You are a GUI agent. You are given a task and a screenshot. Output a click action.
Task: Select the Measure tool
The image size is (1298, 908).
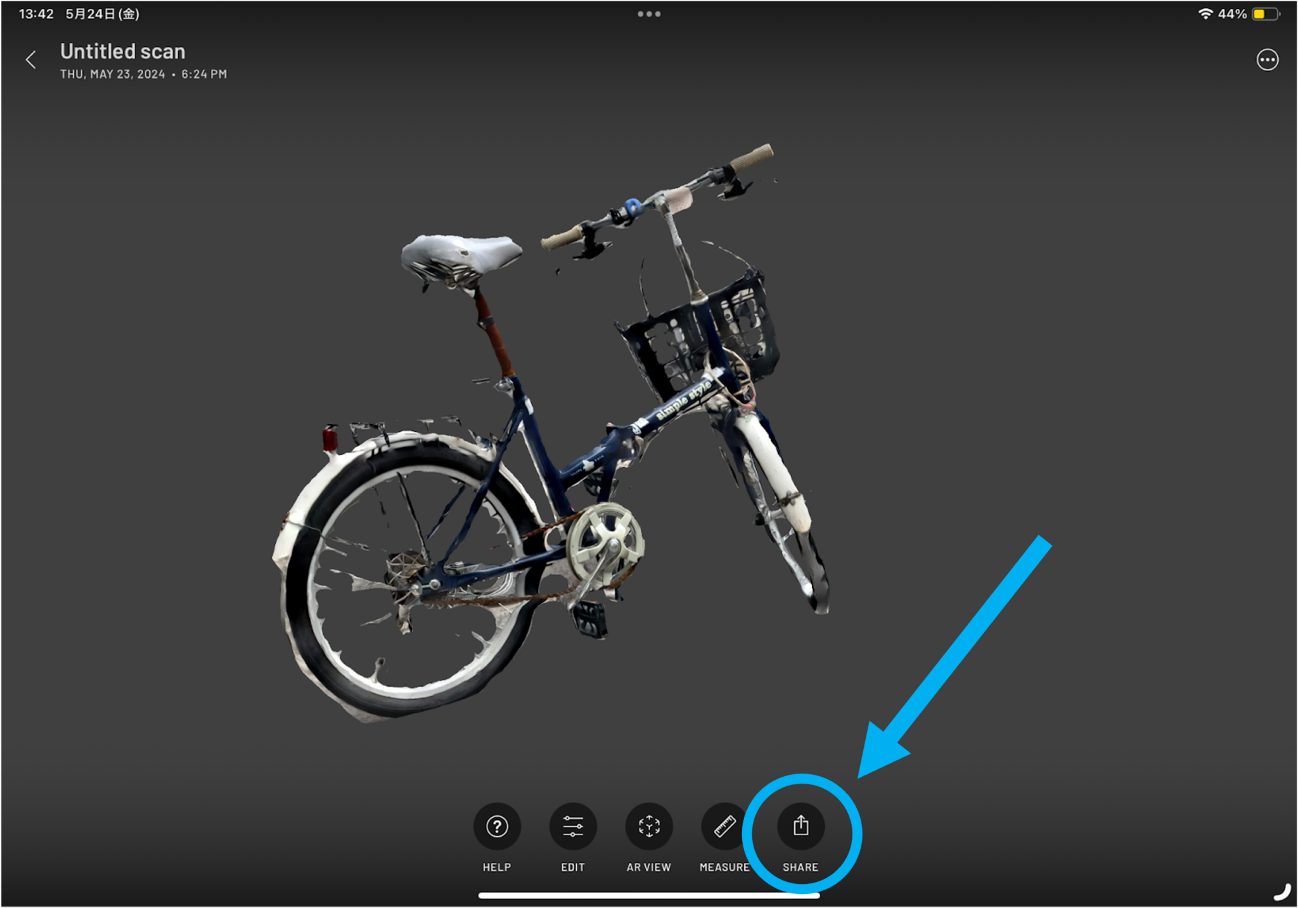click(x=724, y=826)
